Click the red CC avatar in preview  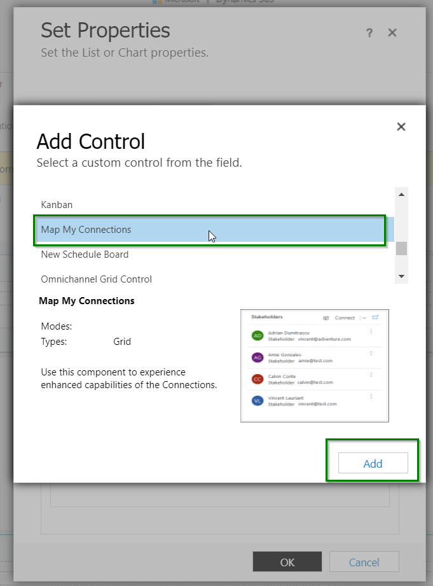[x=258, y=379]
